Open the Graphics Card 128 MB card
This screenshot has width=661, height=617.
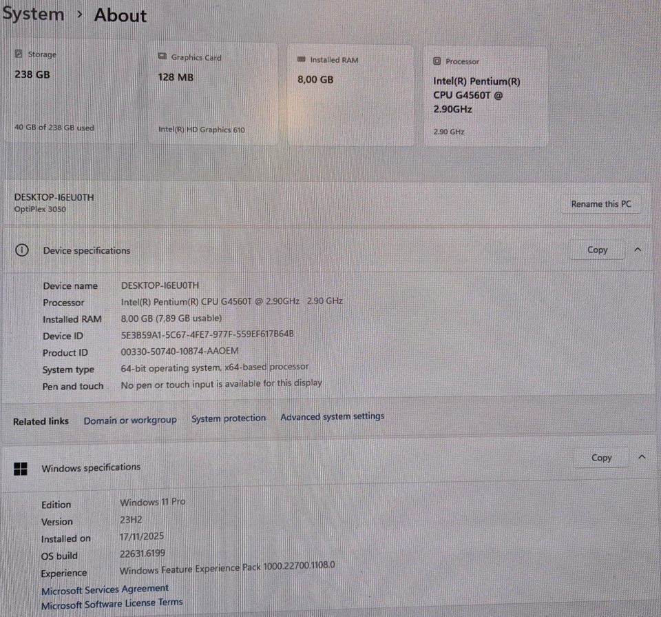pos(213,94)
